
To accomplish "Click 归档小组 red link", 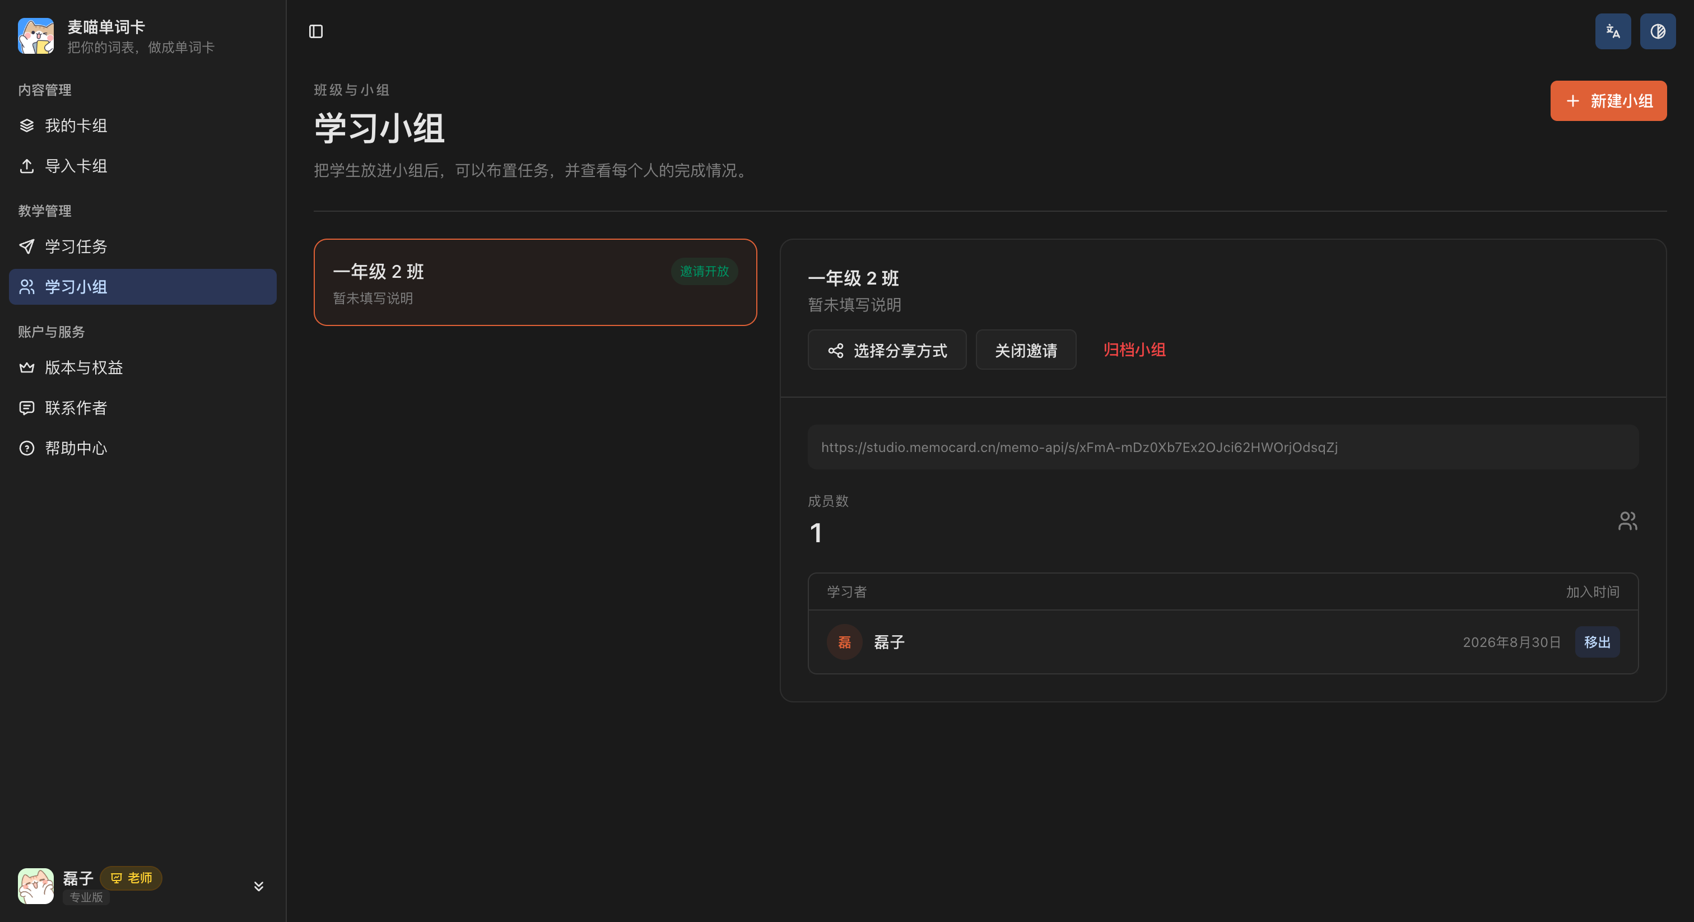I will [x=1134, y=350].
